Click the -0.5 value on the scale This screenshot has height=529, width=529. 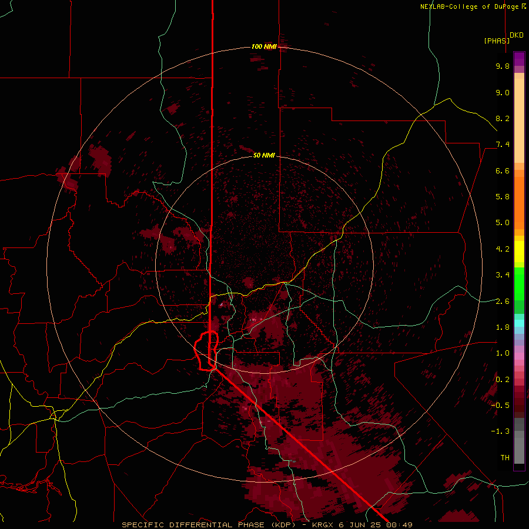tap(500, 406)
